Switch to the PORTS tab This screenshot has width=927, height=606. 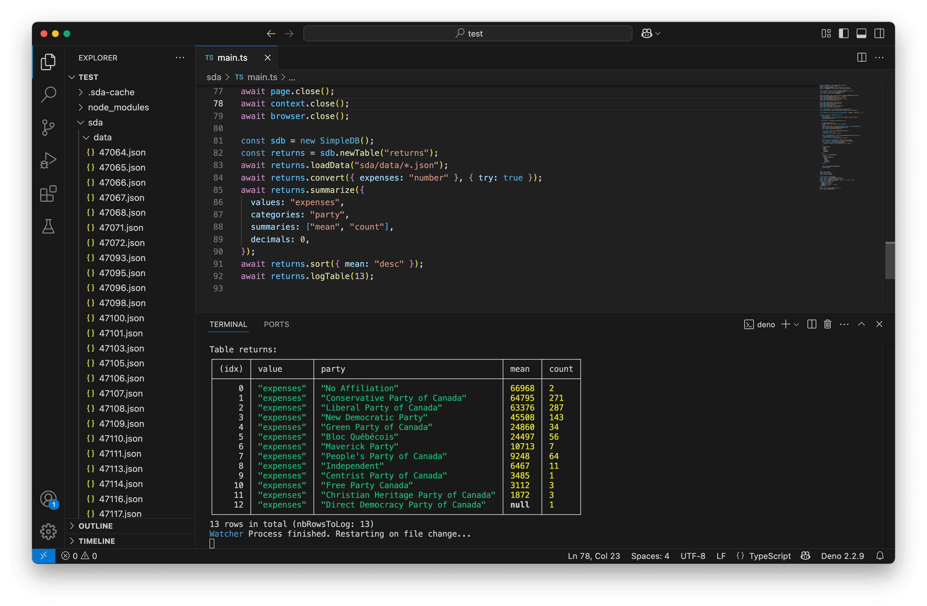tap(276, 324)
